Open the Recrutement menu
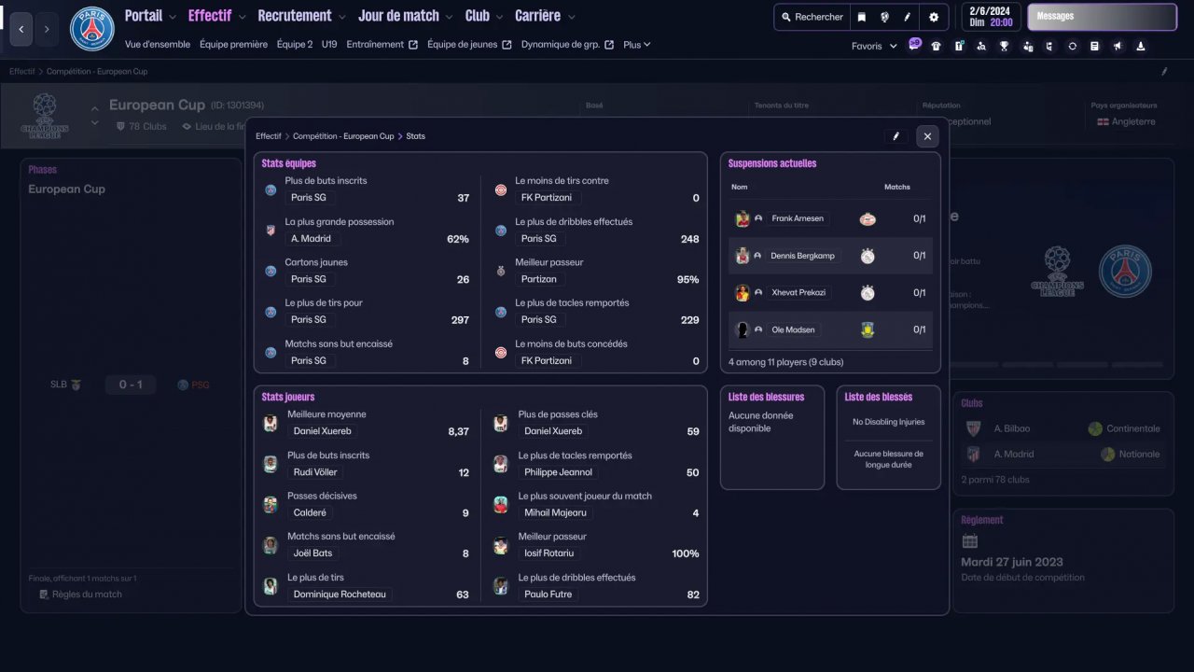This screenshot has height=672, width=1194. point(295,16)
